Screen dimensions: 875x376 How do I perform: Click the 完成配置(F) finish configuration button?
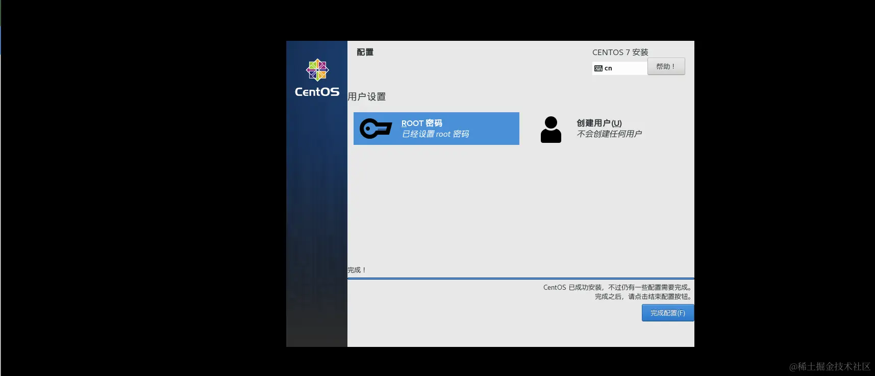[x=667, y=313]
